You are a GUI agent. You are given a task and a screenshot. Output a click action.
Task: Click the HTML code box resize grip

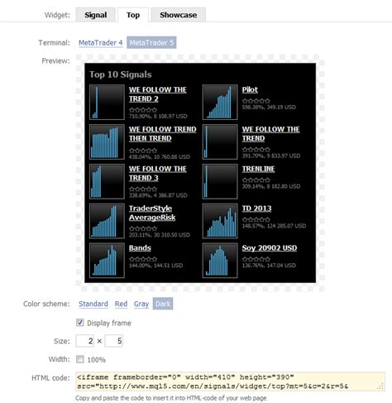[381, 386]
